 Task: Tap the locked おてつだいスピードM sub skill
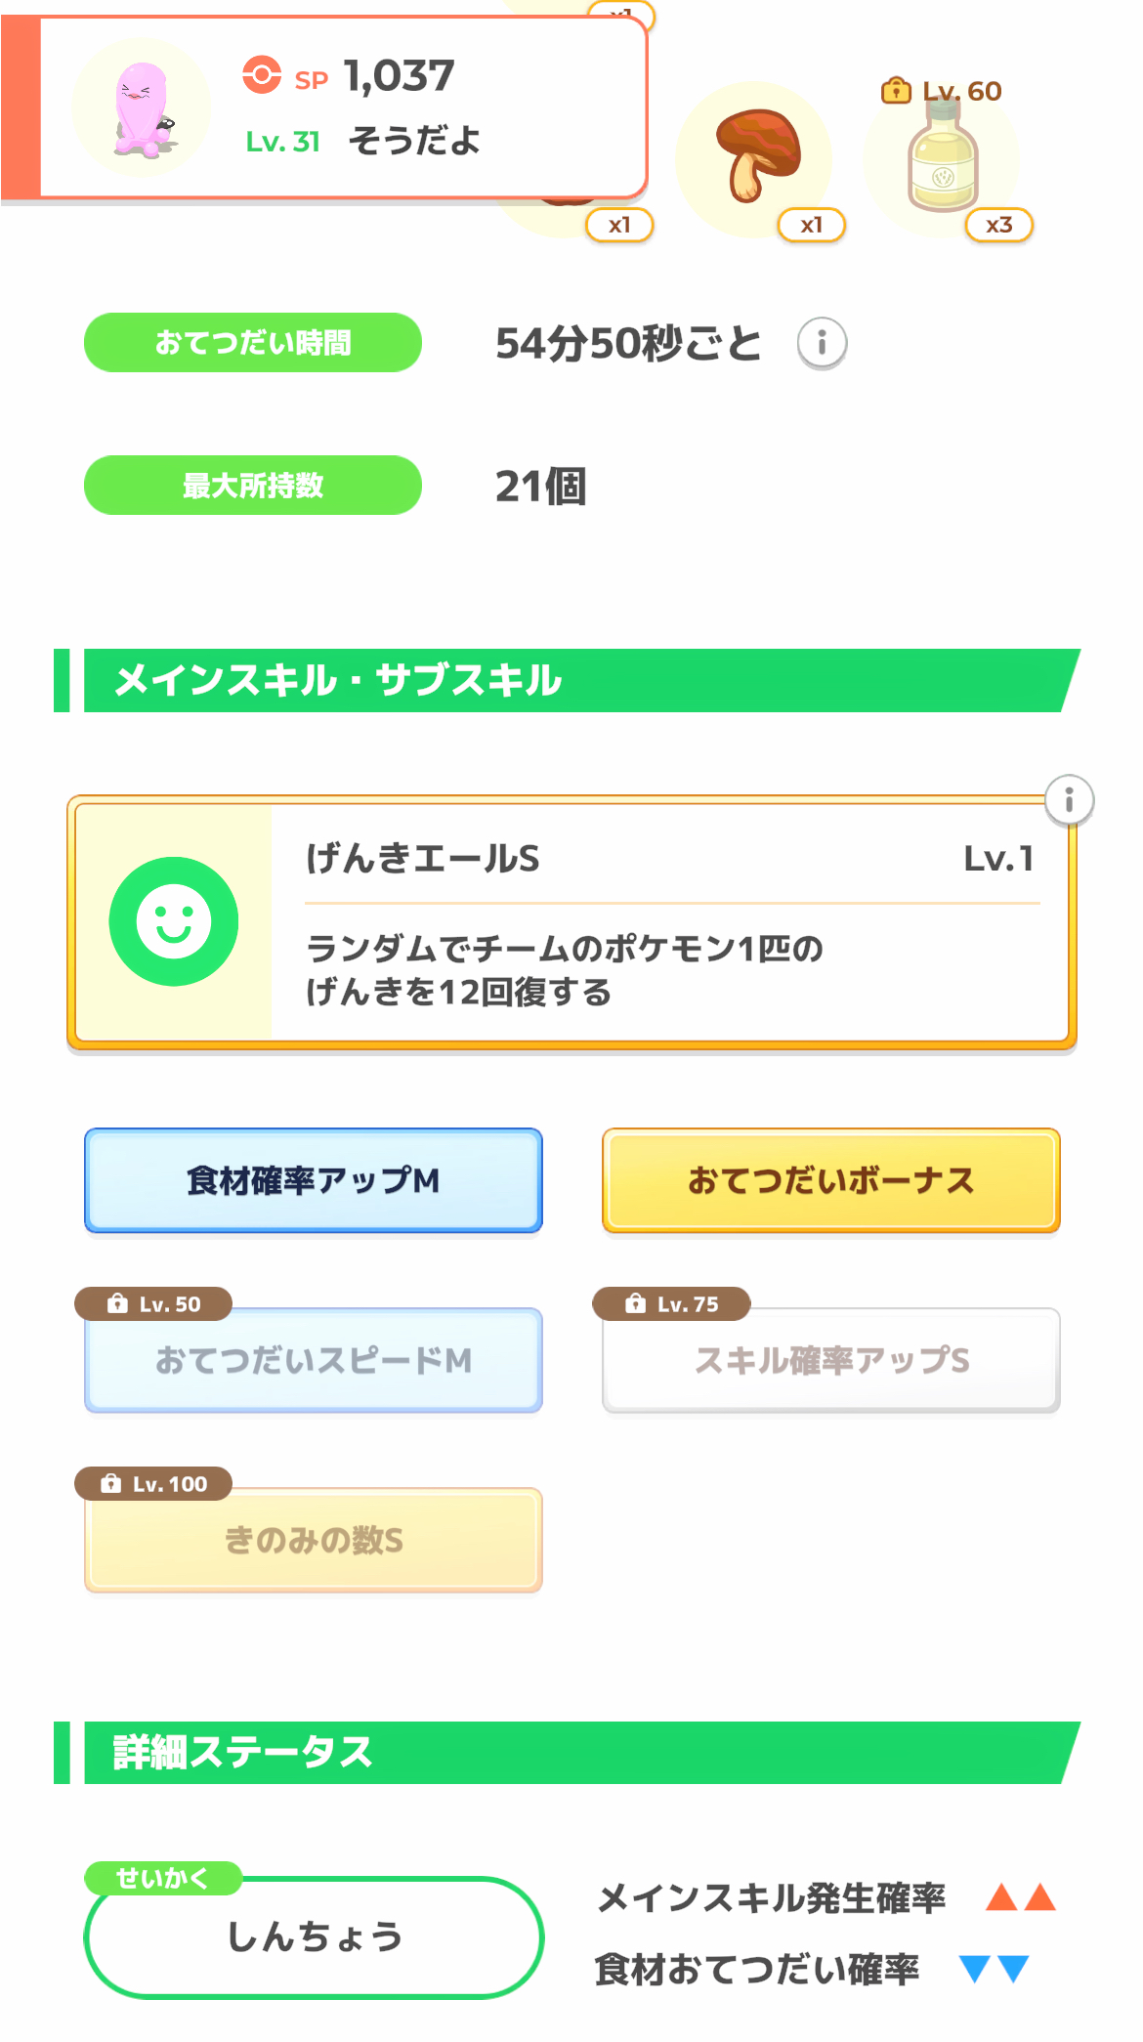coord(314,1360)
